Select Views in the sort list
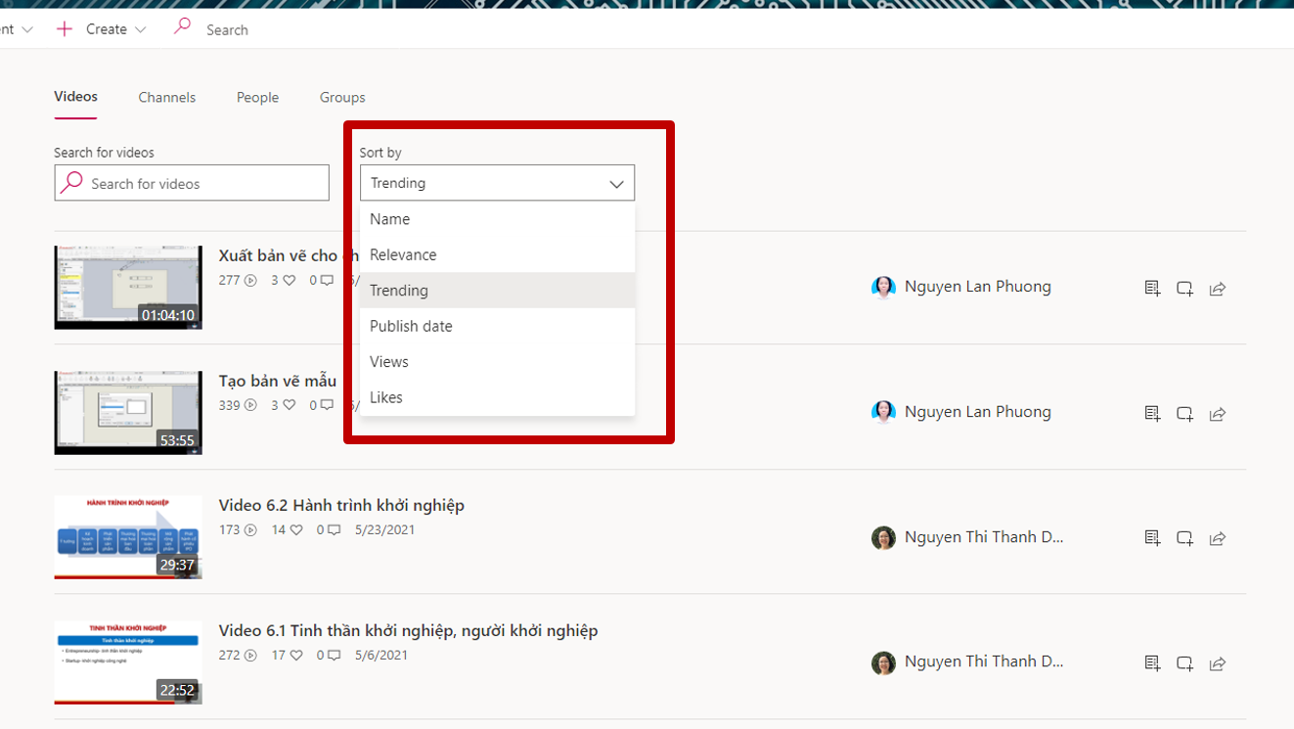 pyautogui.click(x=389, y=362)
